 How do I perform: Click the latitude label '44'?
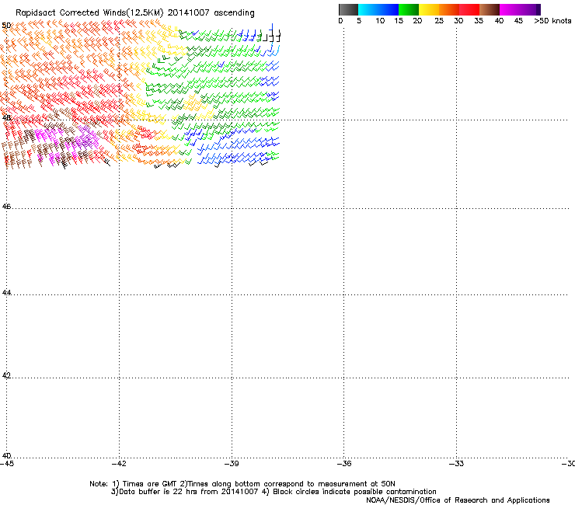(x=6, y=293)
